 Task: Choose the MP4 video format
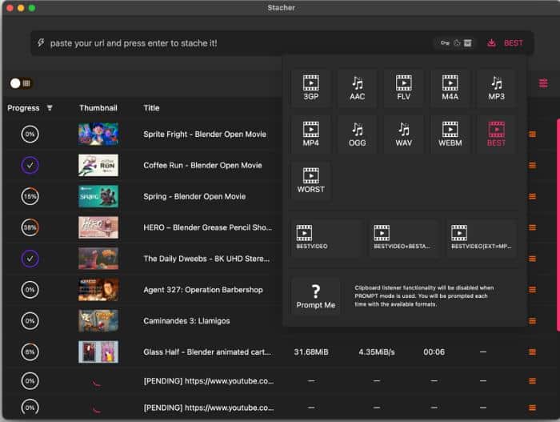(311, 135)
